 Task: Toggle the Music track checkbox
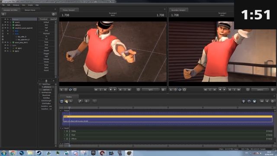coord(70,135)
